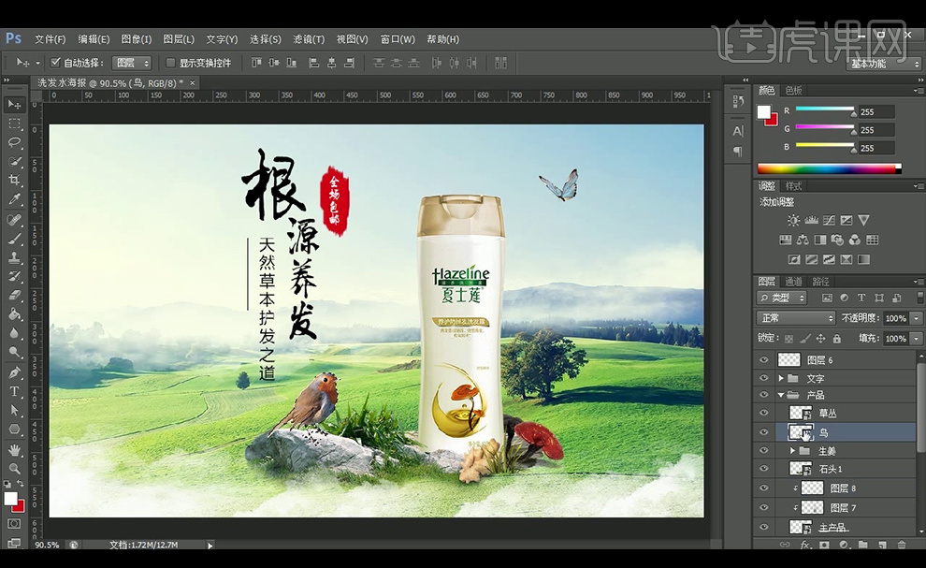Click the R channel slider
The width and height of the screenshot is (926, 568).
824,109
